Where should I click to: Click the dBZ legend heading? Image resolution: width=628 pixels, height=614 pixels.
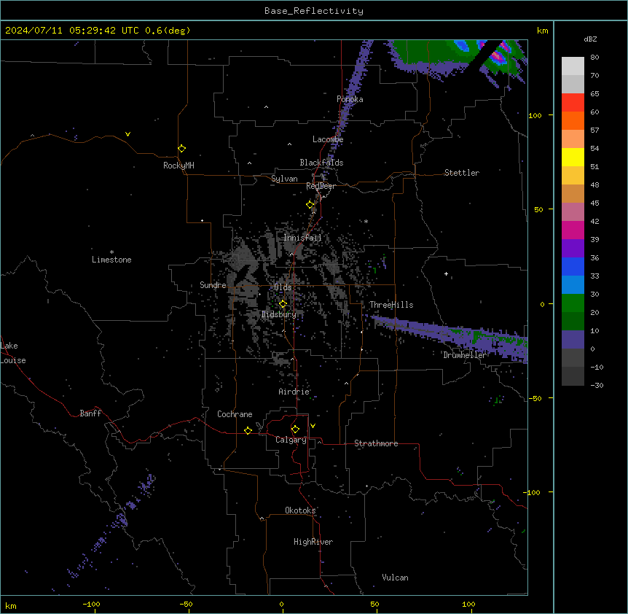pyautogui.click(x=590, y=39)
